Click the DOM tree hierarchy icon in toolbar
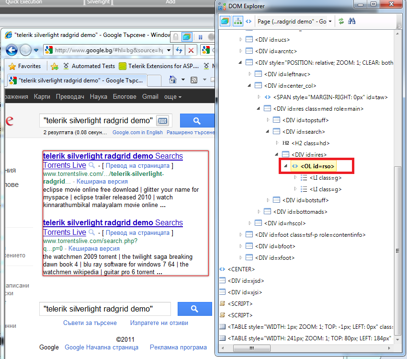407x359 pixels. [237, 21]
